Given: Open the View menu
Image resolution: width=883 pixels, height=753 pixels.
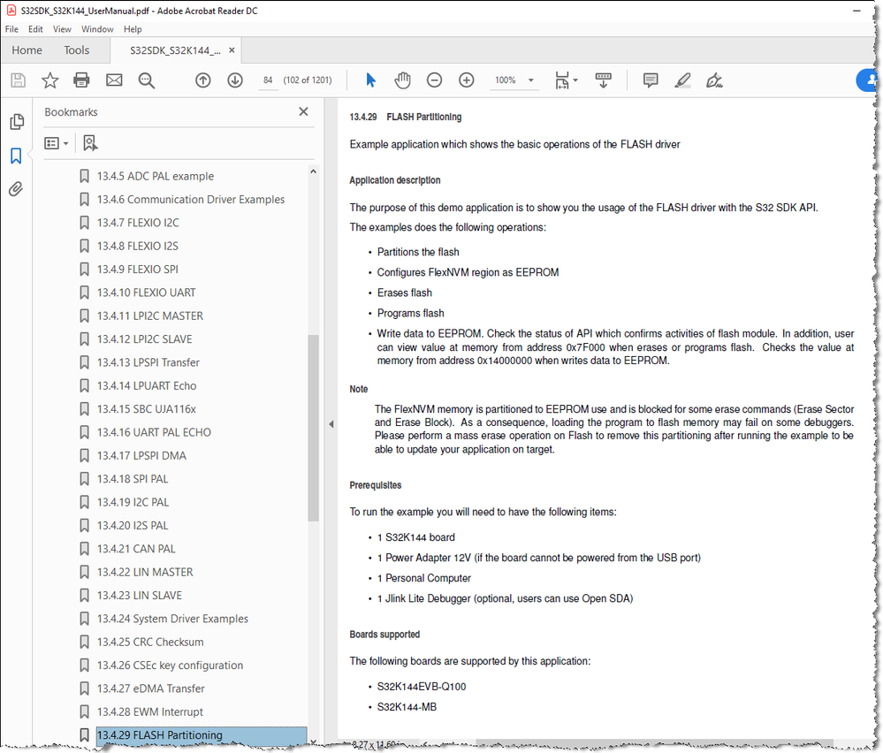Looking at the screenshot, I should tap(62, 29).
